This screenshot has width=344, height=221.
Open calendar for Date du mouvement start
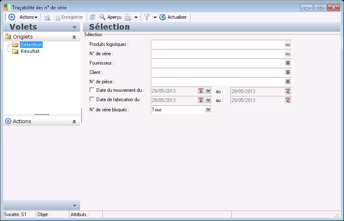click(201, 91)
